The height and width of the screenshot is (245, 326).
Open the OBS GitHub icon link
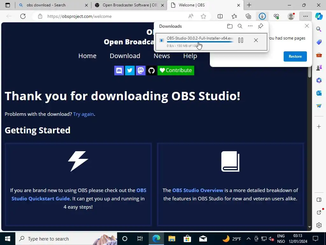pos(151,71)
